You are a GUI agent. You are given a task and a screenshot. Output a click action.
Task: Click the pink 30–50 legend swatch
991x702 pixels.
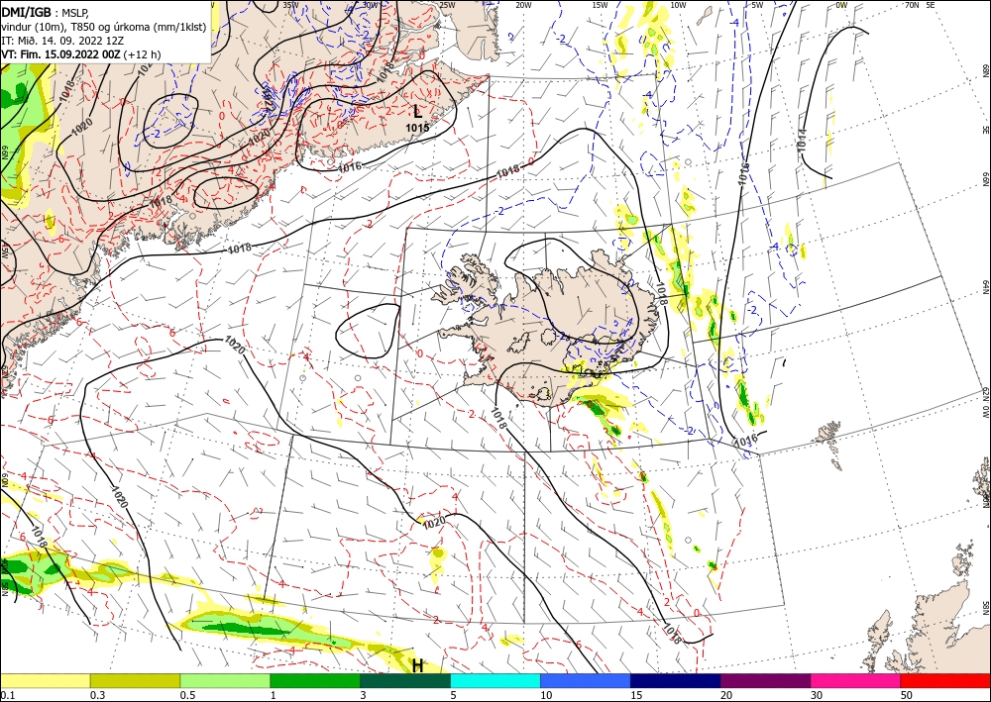click(856, 680)
